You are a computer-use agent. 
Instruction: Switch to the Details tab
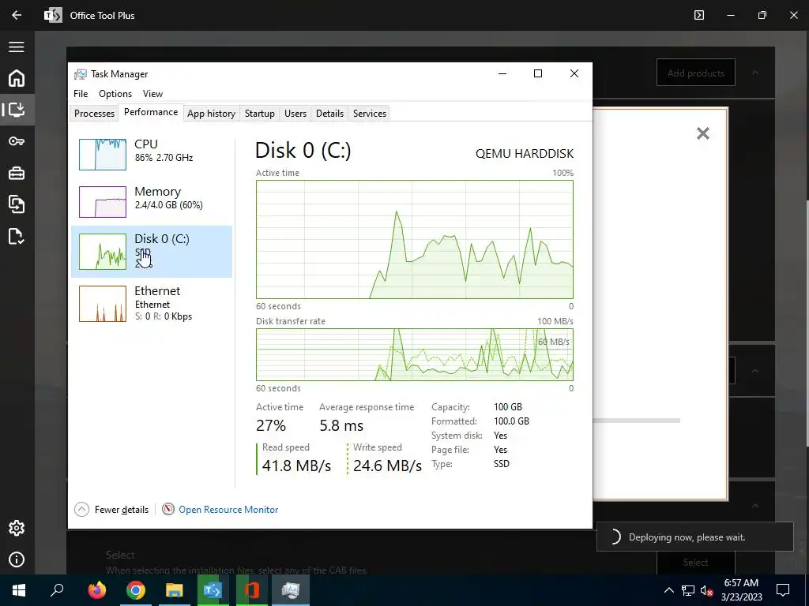[329, 114]
